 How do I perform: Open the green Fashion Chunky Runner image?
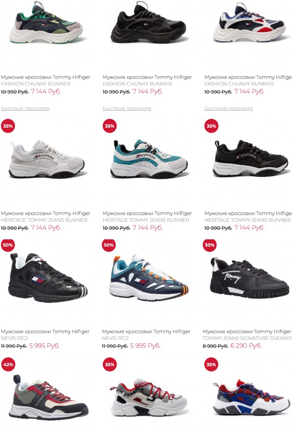46,22
